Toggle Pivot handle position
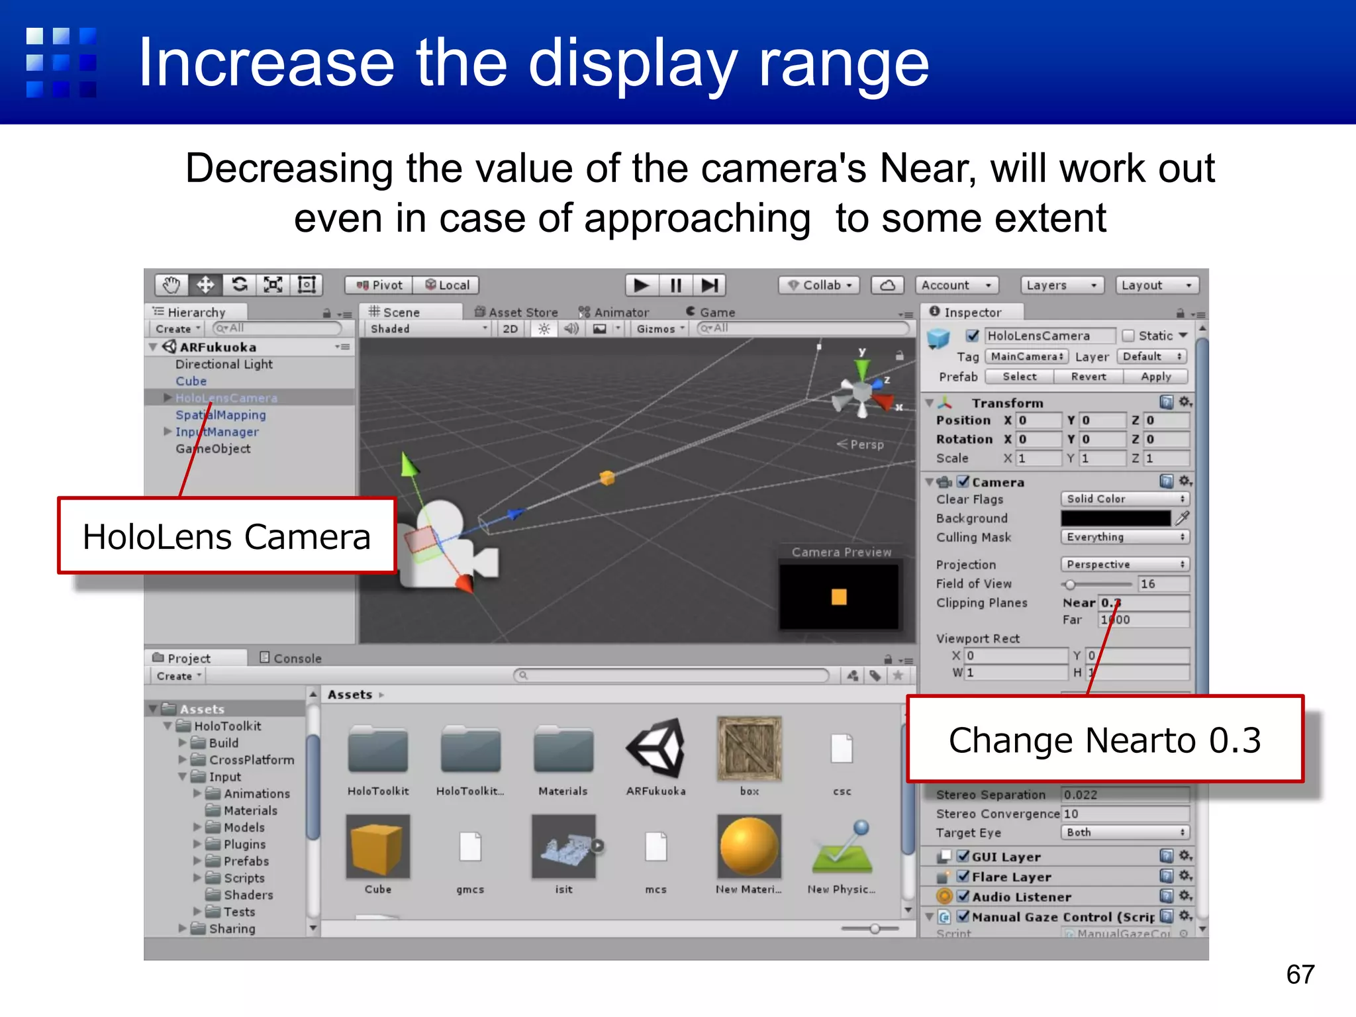This screenshot has height=1017, width=1356. (x=379, y=285)
